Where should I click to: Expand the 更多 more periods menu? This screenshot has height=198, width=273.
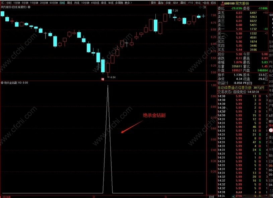pos(128,3)
